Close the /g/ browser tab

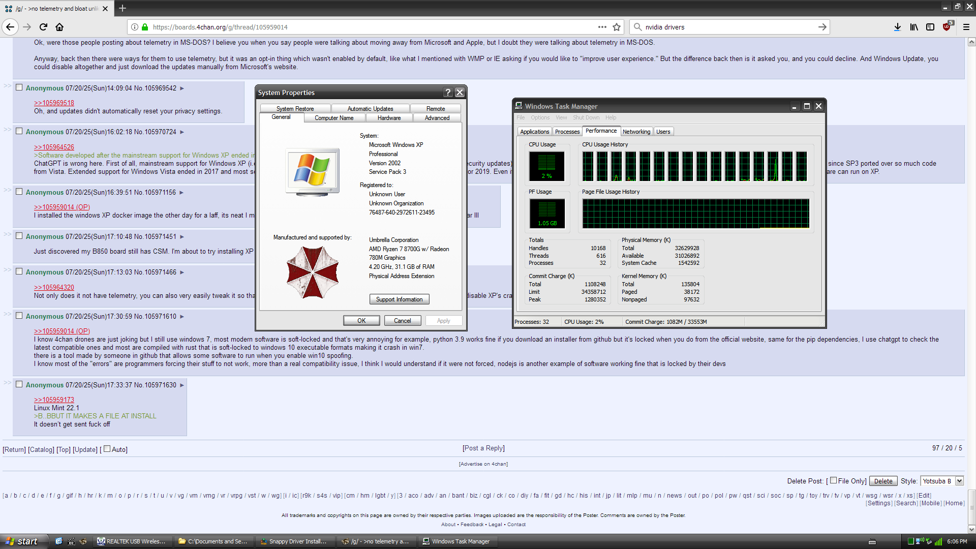point(105,9)
